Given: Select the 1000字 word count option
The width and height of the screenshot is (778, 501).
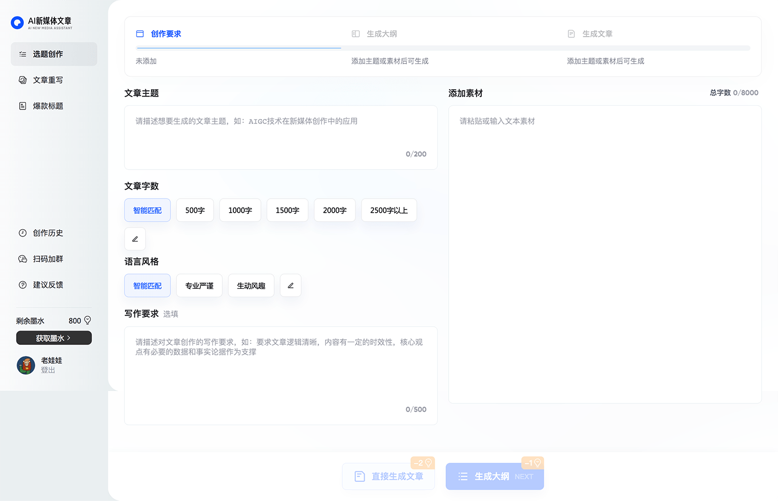Looking at the screenshot, I should point(240,210).
